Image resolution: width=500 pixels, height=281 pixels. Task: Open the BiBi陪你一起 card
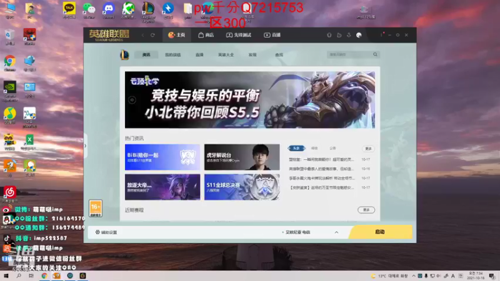162,157
